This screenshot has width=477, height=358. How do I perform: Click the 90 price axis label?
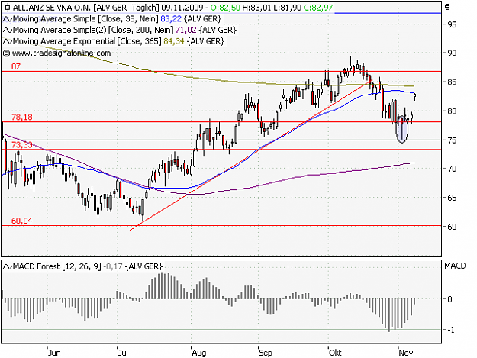coord(452,53)
